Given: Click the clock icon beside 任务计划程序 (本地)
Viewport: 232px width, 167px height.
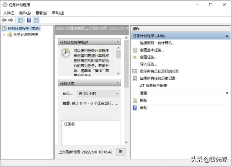Looking at the screenshot, I should pyautogui.click(x=4, y=29).
